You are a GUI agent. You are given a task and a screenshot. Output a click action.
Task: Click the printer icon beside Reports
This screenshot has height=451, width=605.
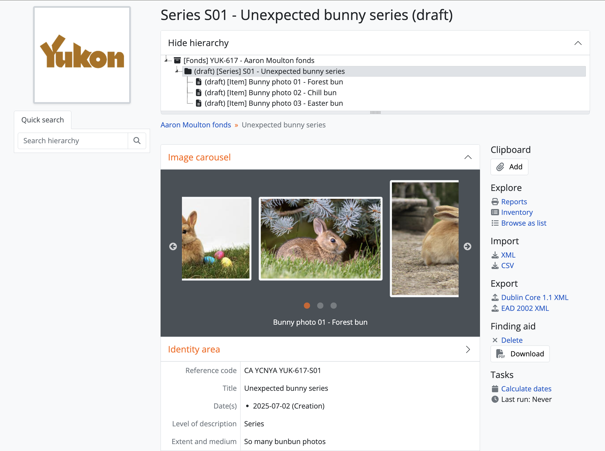click(495, 202)
